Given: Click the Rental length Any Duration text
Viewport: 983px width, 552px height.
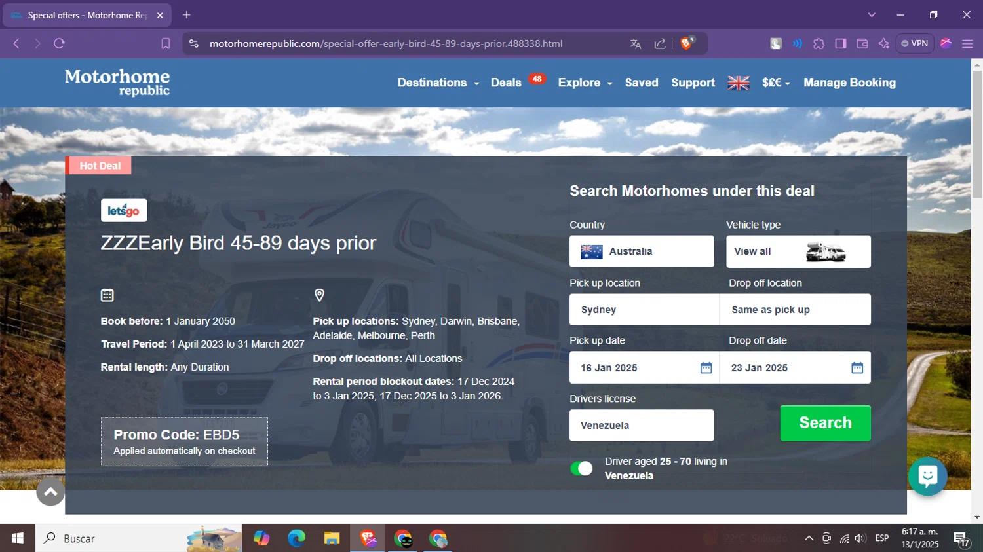Looking at the screenshot, I should (164, 367).
